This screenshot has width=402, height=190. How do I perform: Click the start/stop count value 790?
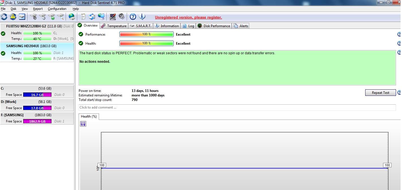(x=135, y=100)
